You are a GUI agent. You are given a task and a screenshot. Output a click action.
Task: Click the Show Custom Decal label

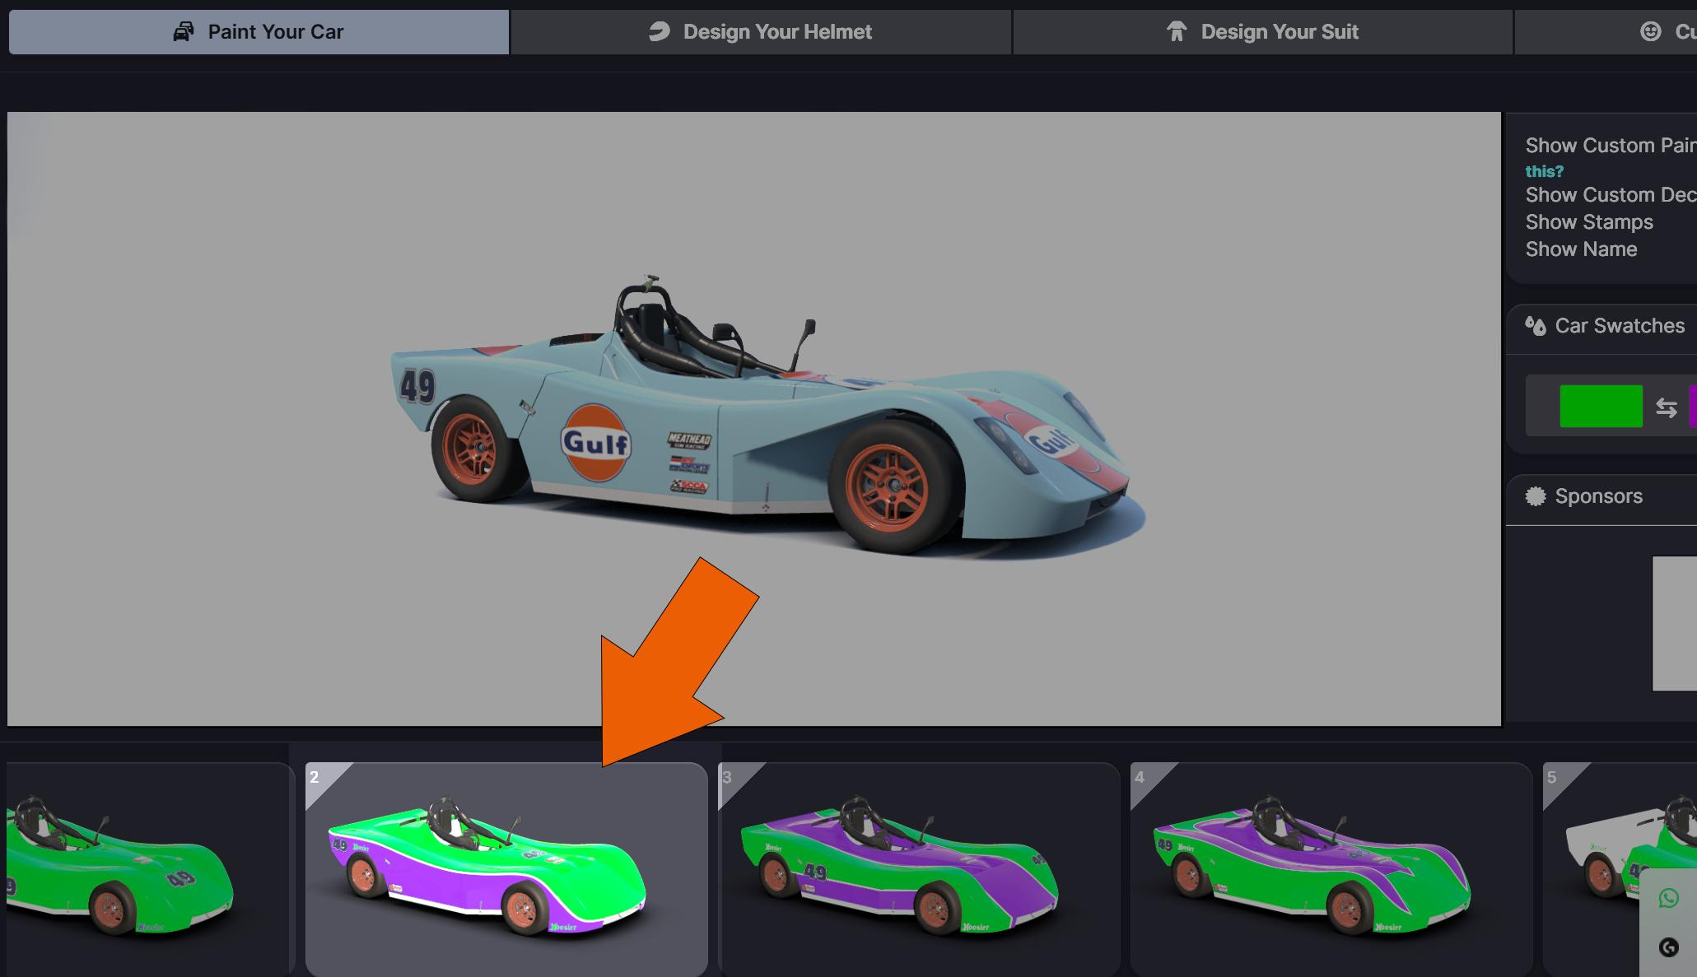(1611, 195)
